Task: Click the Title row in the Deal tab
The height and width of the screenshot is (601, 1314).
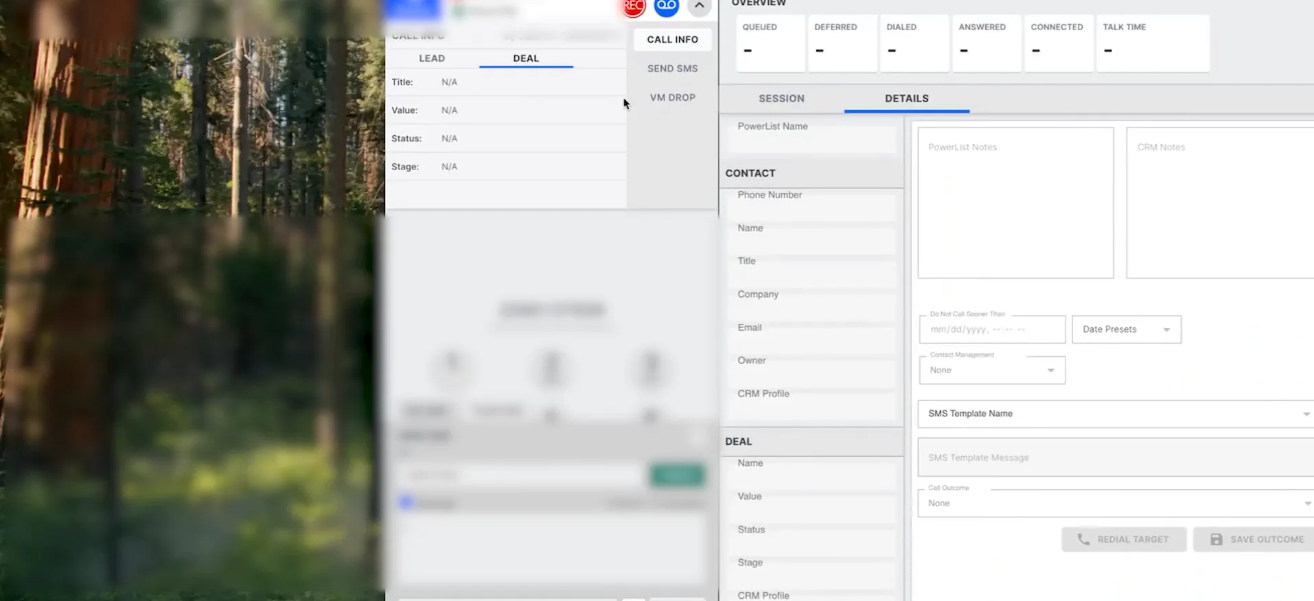Action: pyautogui.click(x=506, y=82)
